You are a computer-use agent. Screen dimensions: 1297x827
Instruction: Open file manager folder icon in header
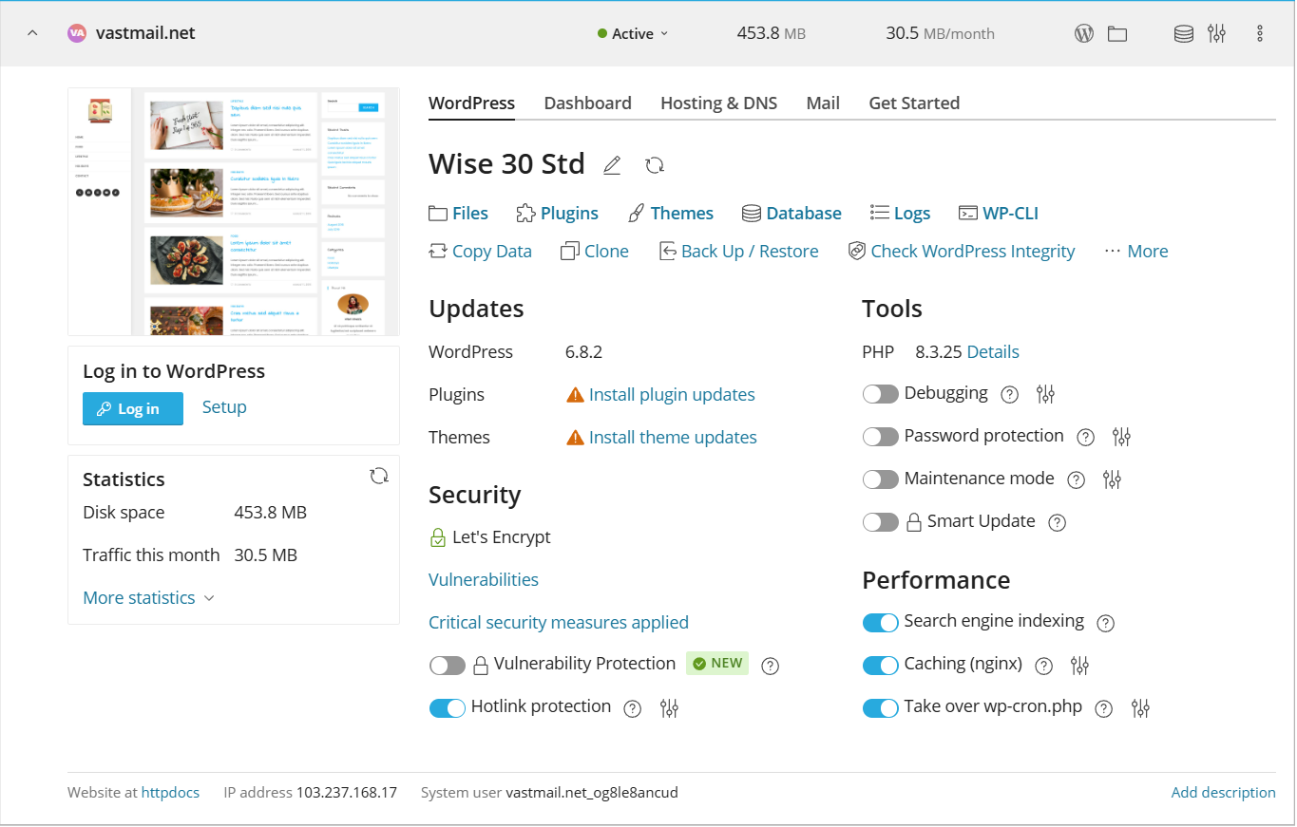(x=1117, y=33)
